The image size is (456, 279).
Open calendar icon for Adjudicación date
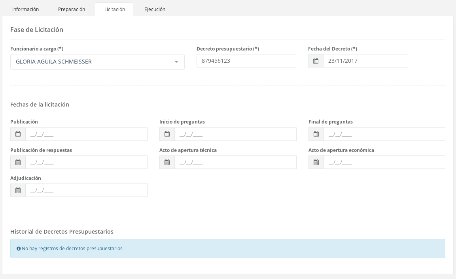click(x=18, y=190)
